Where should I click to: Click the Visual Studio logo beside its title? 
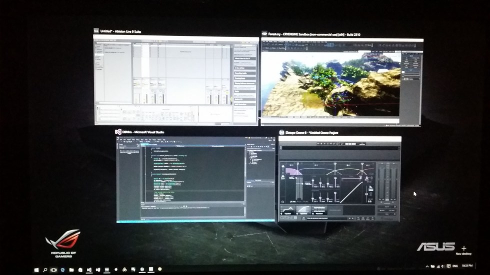click(x=118, y=132)
